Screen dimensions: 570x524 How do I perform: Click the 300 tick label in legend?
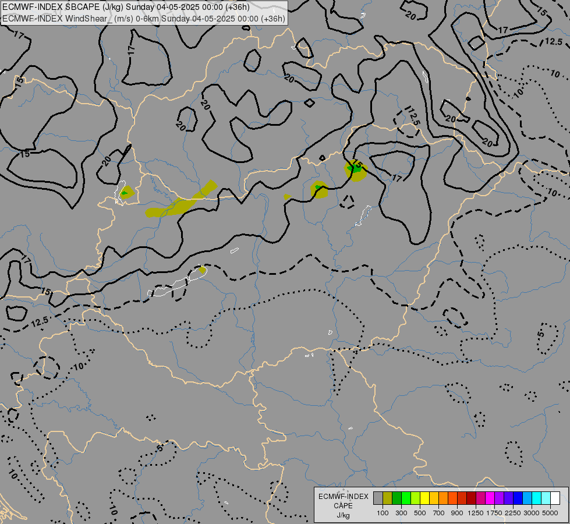(x=401, y=513)
